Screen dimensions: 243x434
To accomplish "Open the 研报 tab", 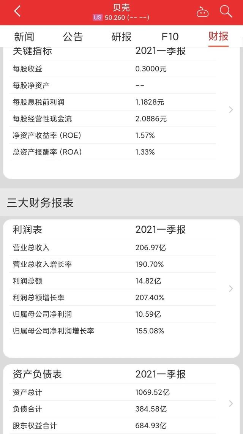I will (x=121, y=36).
